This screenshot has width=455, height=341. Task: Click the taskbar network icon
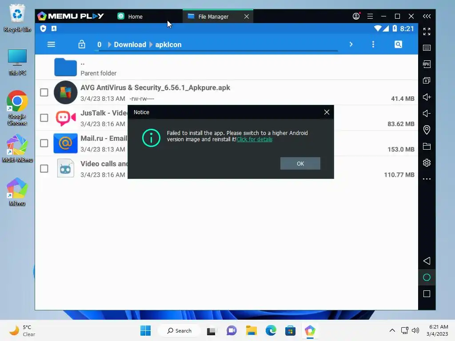tap(404, 330)
